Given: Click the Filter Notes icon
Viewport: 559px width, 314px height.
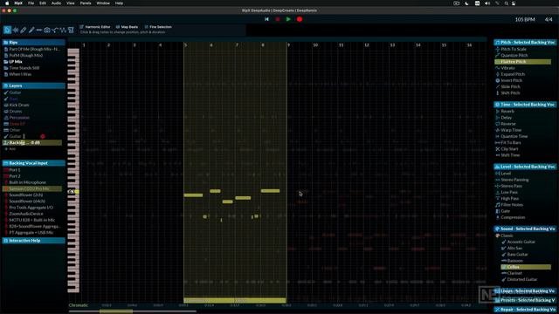Looking at the screenshot, I should pyautogui.click(x=497, y=205).
